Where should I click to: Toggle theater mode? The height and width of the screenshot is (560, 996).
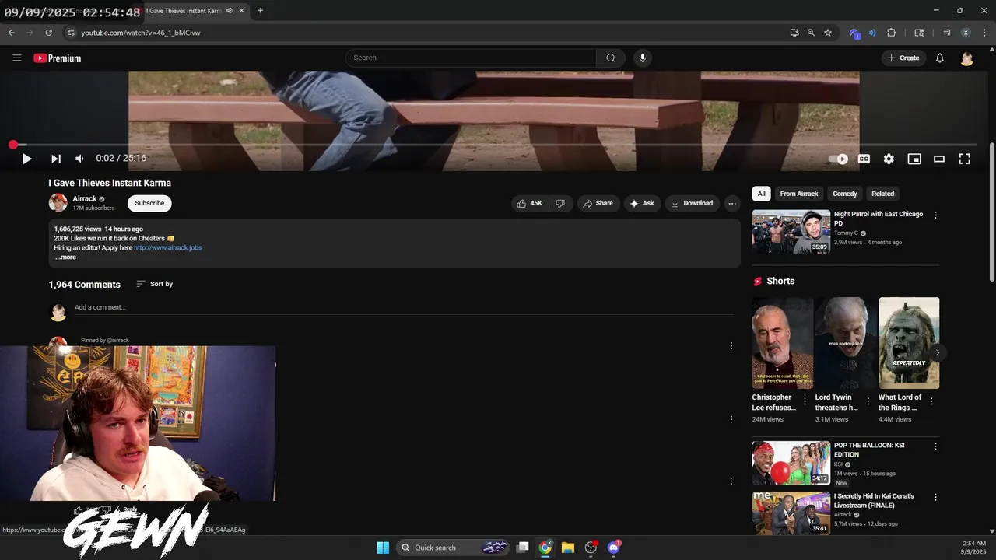pos(939,159)
